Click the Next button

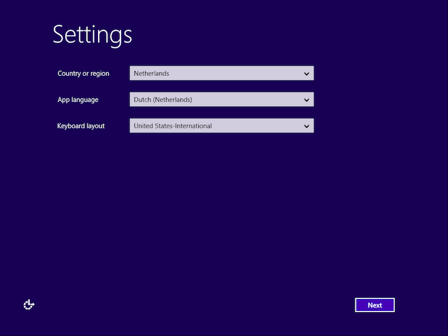tap(375, 305)
